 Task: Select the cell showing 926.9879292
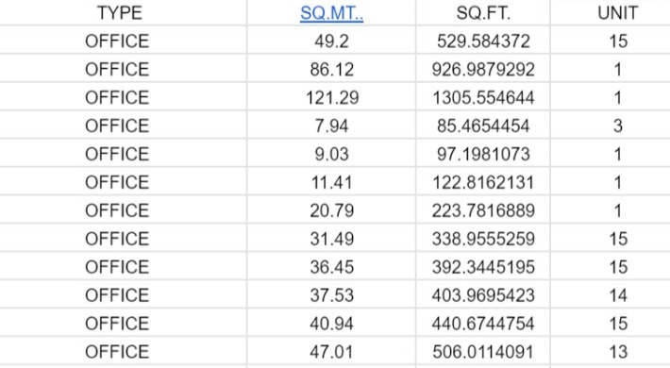coord(483,69)
